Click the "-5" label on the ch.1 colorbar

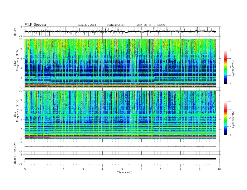(230, 67)
